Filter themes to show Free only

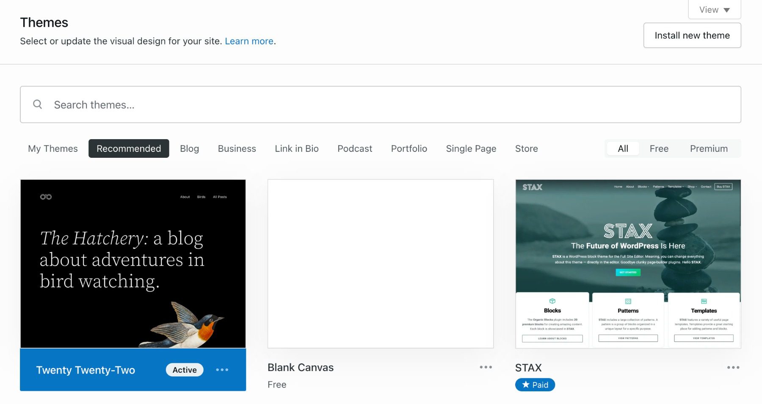pyautogui.click(x=659, y=148)
